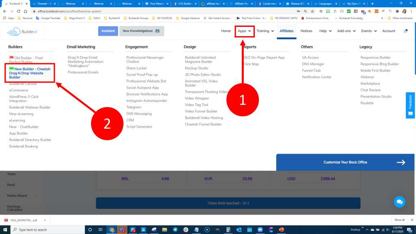Reload the current page
416x234 pixels.
(19, 11)
